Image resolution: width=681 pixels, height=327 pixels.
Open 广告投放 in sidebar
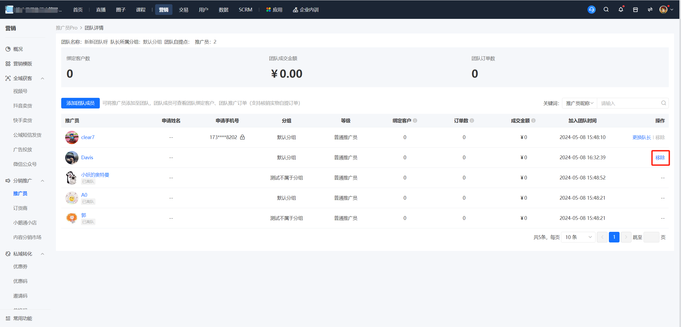coord(23,149)
